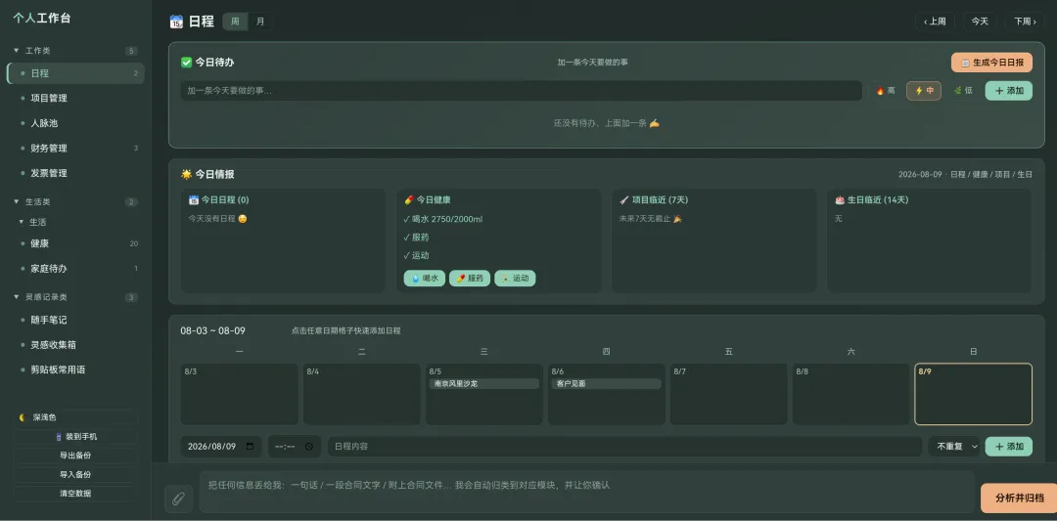Switch to 周 view tab
This screenshot has width=1057, height=521.
point(235,22)
